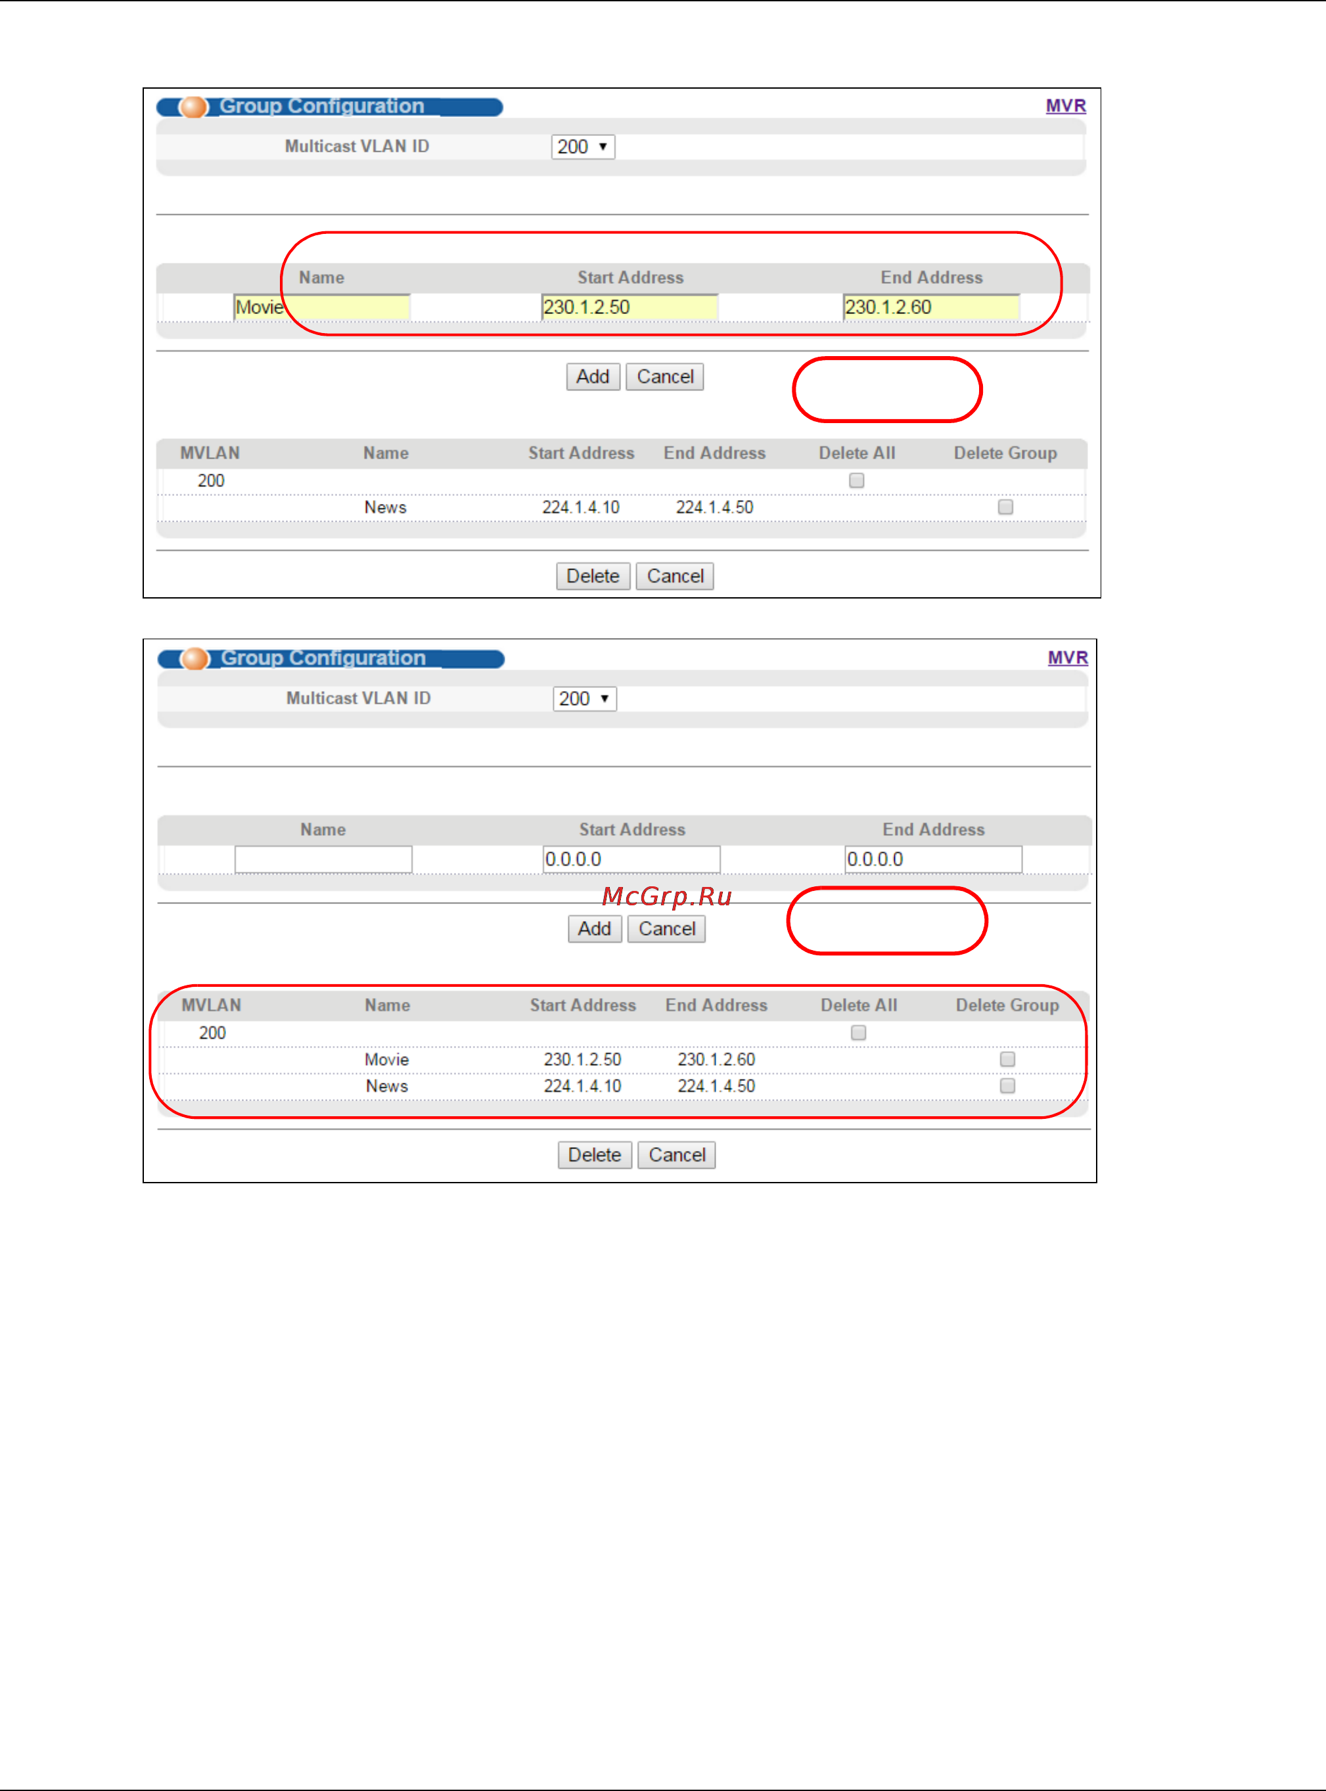Click the Movie name in the bottom table

tap(387, 1059)
